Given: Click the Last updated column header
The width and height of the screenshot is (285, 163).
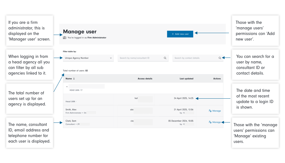Looking at the screenshot, I should (x=186, y=79).
